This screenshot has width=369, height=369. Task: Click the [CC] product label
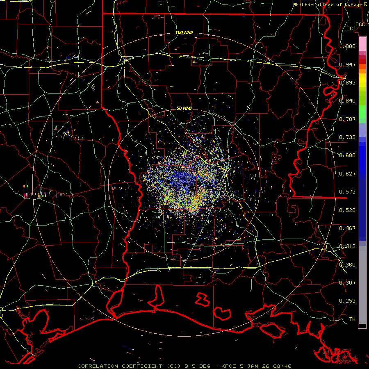pos(350,28)
